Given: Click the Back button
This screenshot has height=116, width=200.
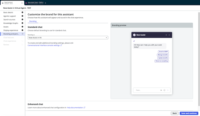Looking at the screenshot, I should tap(175, 113).
